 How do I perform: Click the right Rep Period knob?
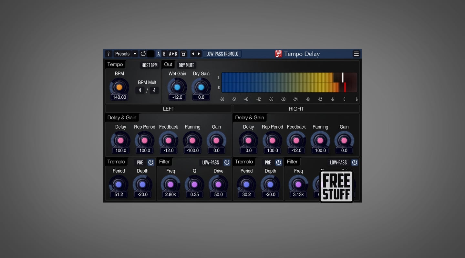273,141
